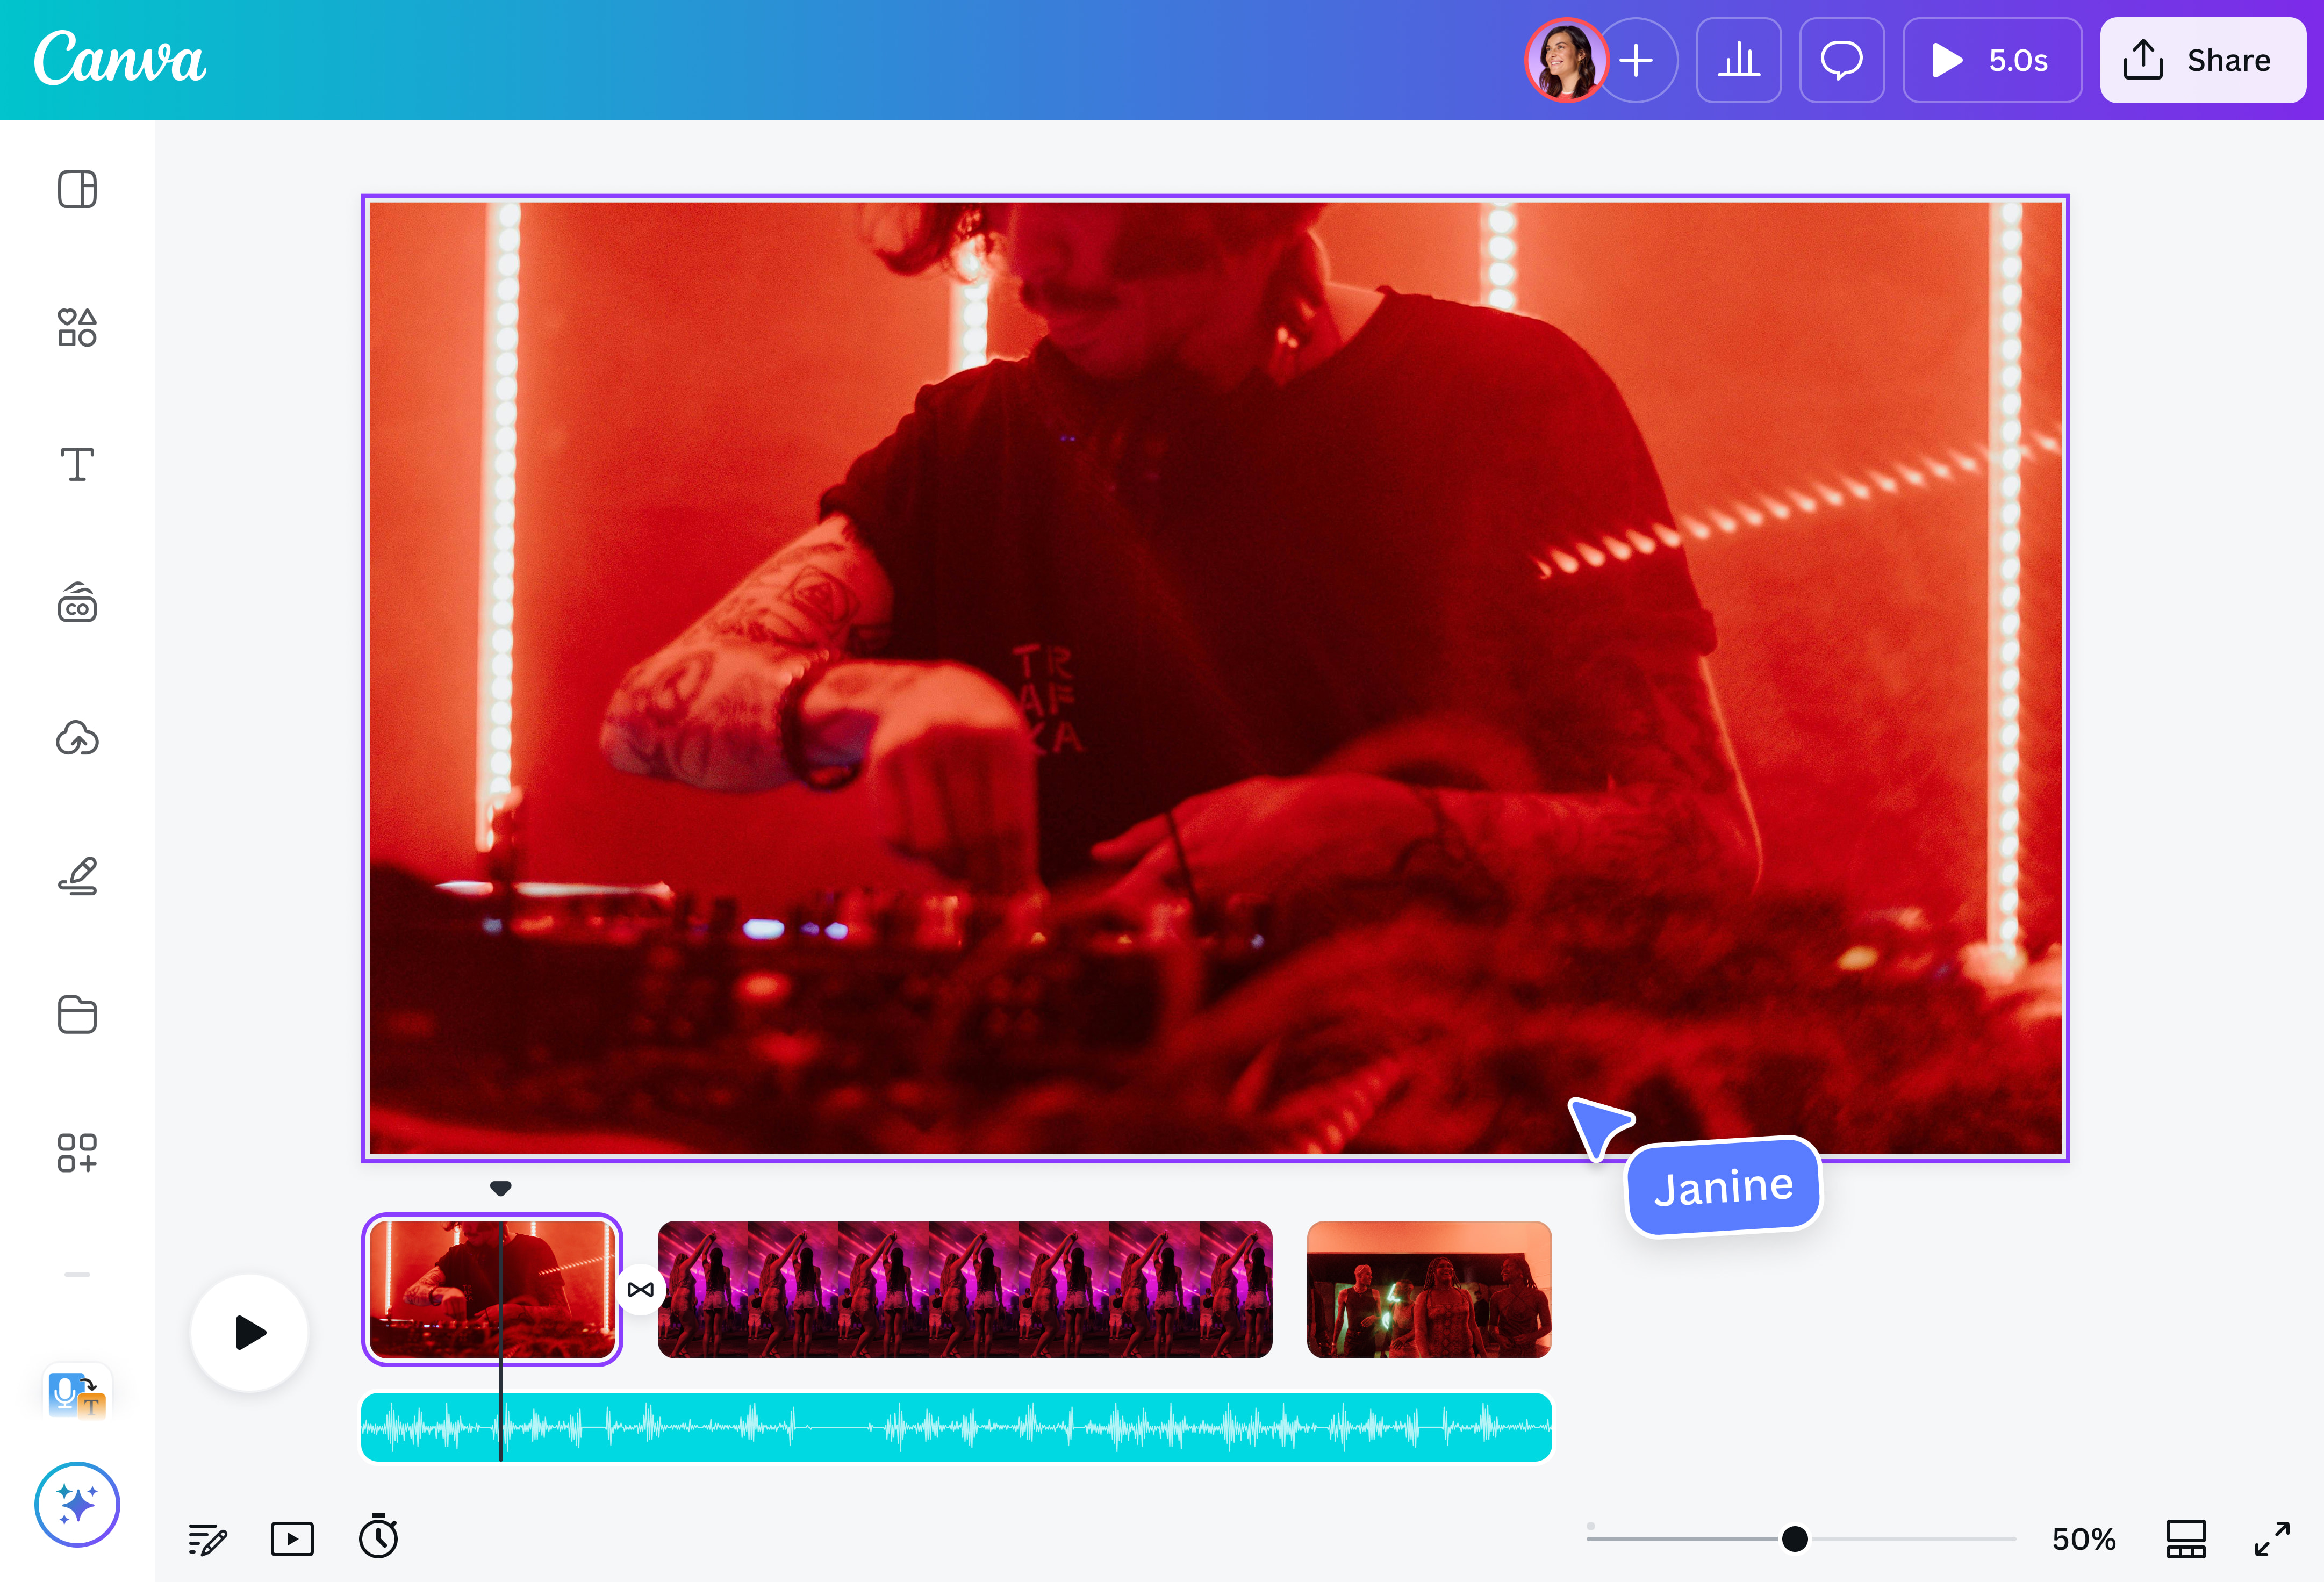The image size is (2324, 1582).
Task: Open the Projects folder icon
Action: coord(77,1014)
